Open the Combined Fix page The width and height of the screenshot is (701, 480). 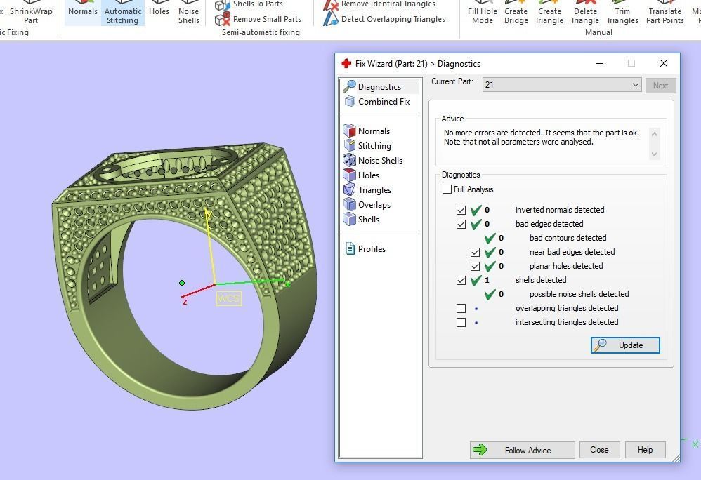click(378, 101)
